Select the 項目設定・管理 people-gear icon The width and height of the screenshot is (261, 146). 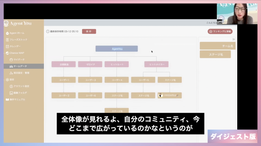pyautogui.click(x=11, y=73)
